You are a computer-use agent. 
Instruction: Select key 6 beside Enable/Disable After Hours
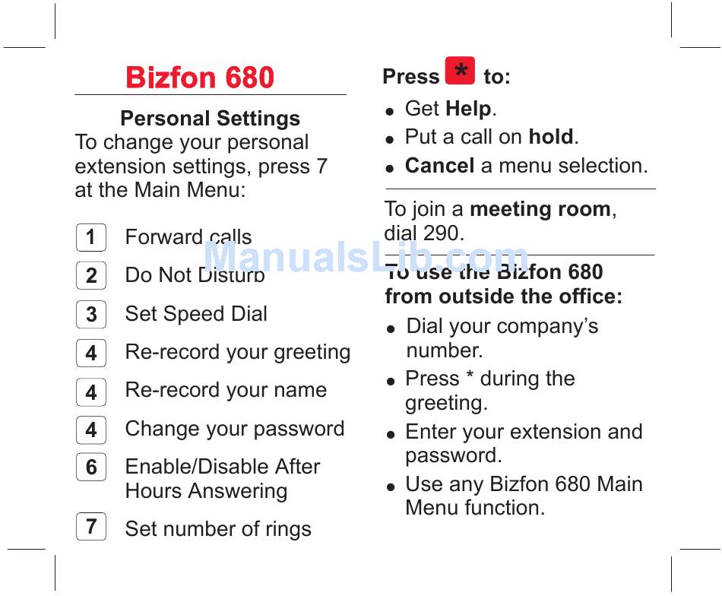tap(91, 467)
